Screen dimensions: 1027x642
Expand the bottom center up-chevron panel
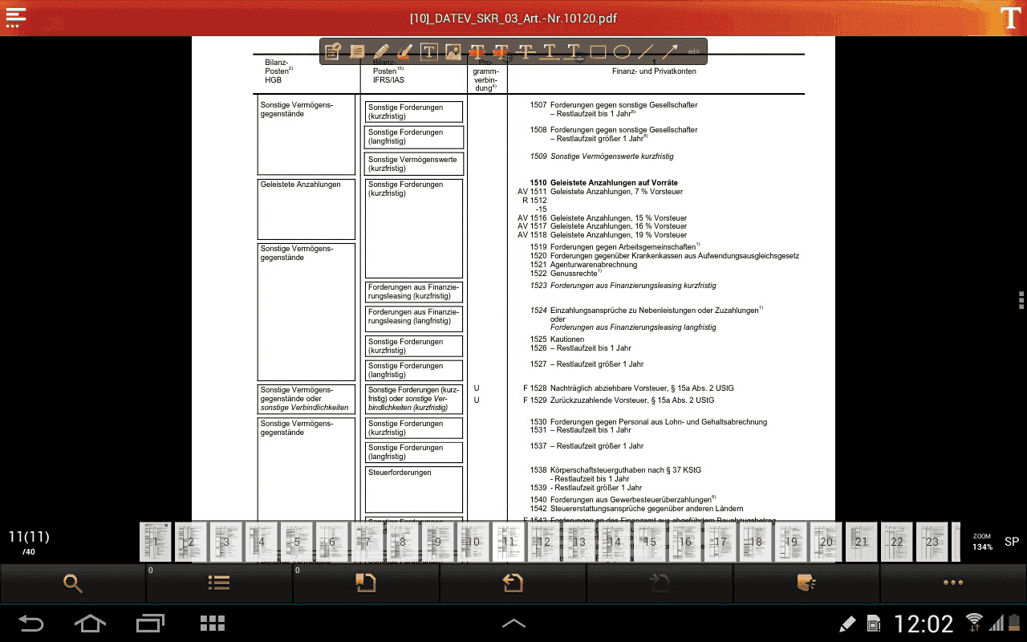pos(513,624)
